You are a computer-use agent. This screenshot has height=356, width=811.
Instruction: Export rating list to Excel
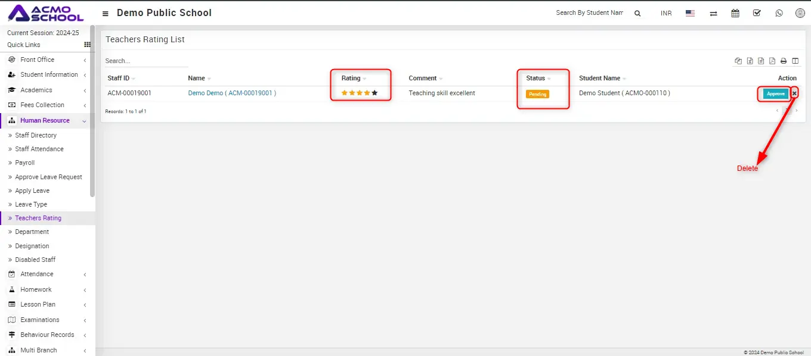pos(750,61)
